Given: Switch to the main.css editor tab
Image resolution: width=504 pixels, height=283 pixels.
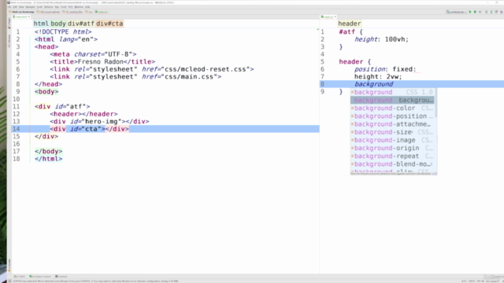Looking at the screenshot, I should (328, 17).
